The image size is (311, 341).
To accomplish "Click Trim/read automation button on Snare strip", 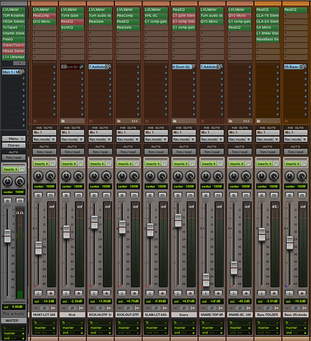I will (x=184, y=151).
